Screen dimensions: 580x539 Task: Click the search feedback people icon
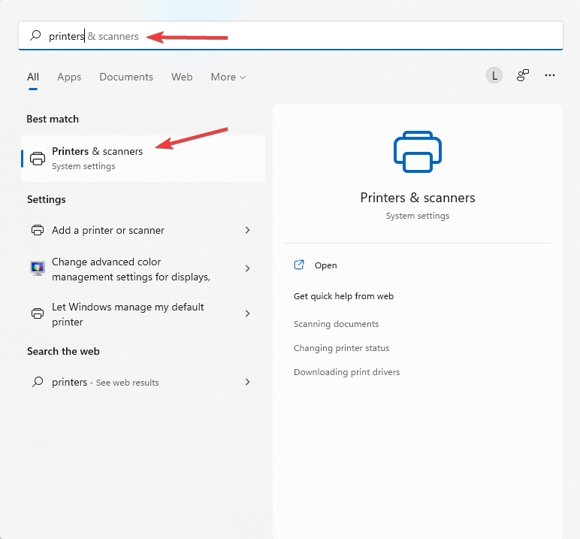coord(523,75)
